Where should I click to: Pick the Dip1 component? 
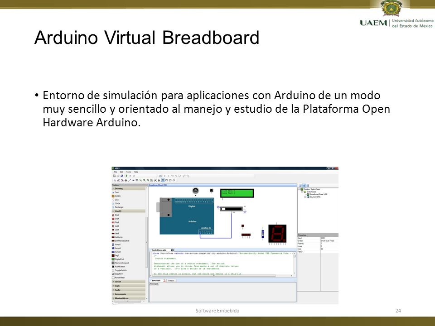tap(116, 215)
